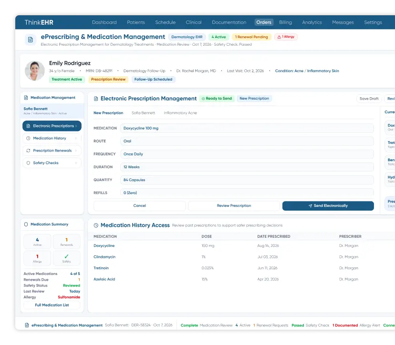The width and height of the screenshot is (395, 345).
Task: Go to the Patients section
Action: [x=136, y=22]
